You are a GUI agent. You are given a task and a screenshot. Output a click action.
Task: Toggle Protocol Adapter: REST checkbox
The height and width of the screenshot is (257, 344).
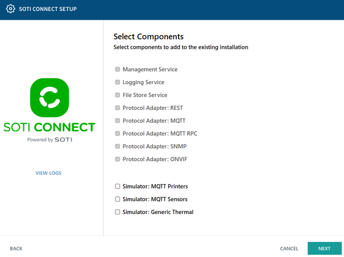(x=118, y=108)
